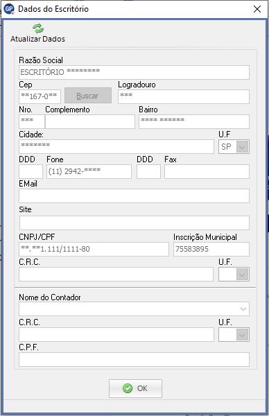
Task: Click into the Razão Social field
Action: coord(134,72)
